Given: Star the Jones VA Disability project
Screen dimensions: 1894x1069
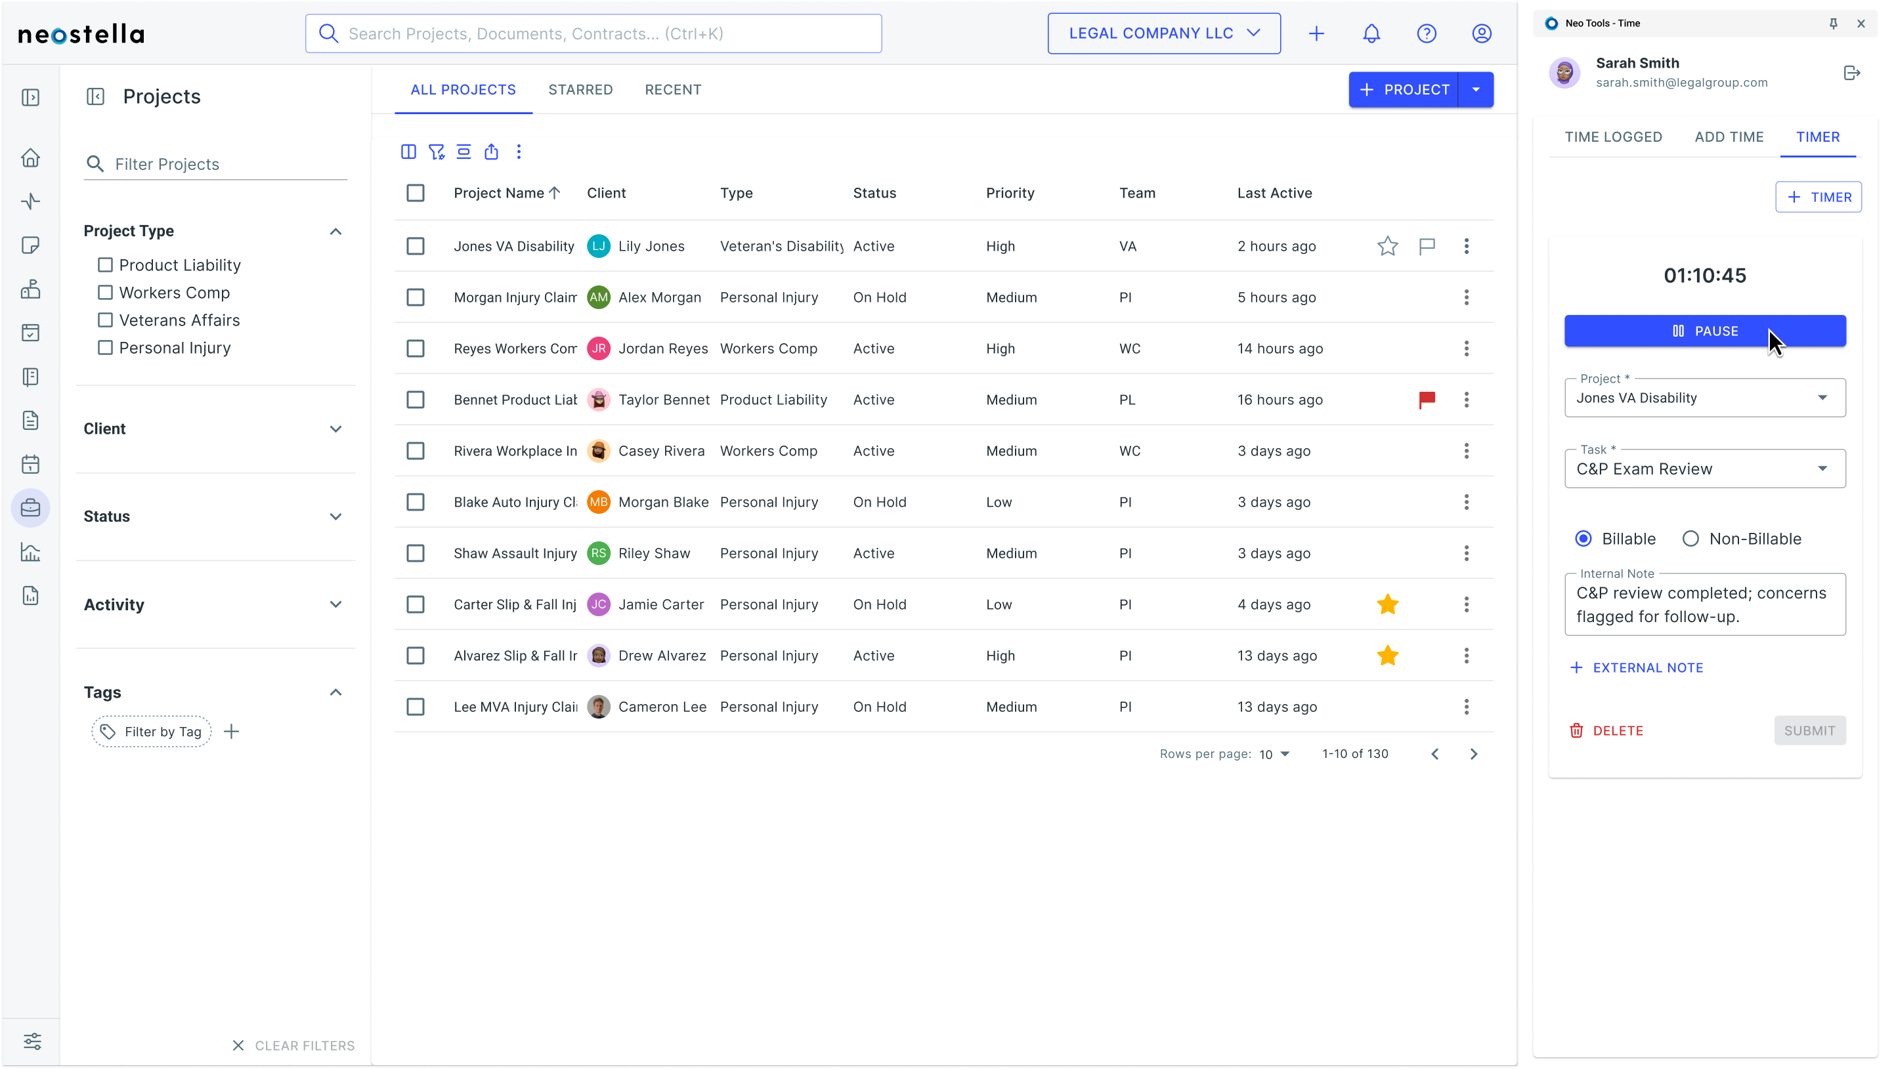Looking at the screenshot, I should [1387, 246].
